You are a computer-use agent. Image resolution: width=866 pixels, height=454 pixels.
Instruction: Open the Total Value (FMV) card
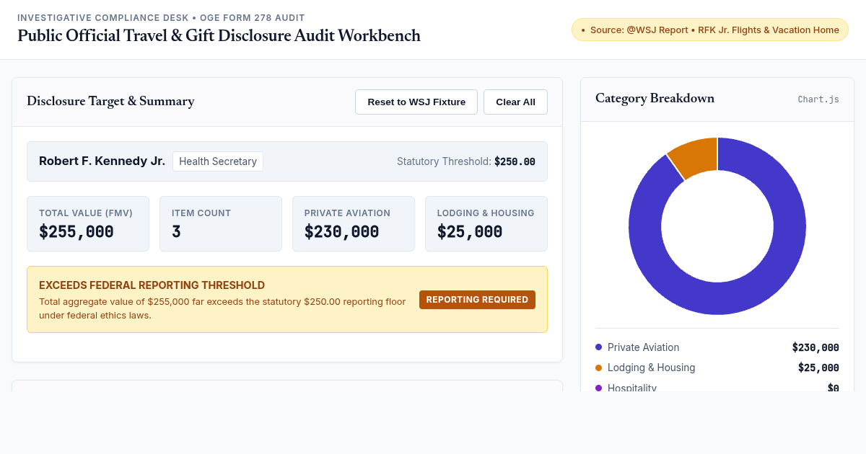pyautogui.click(x=88, y=224)
